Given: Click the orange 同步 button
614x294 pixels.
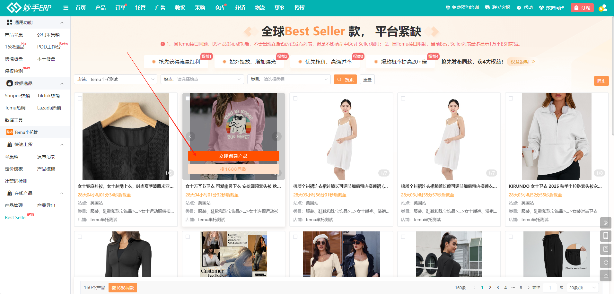Looking at the screenshot, I should (601, 81).
